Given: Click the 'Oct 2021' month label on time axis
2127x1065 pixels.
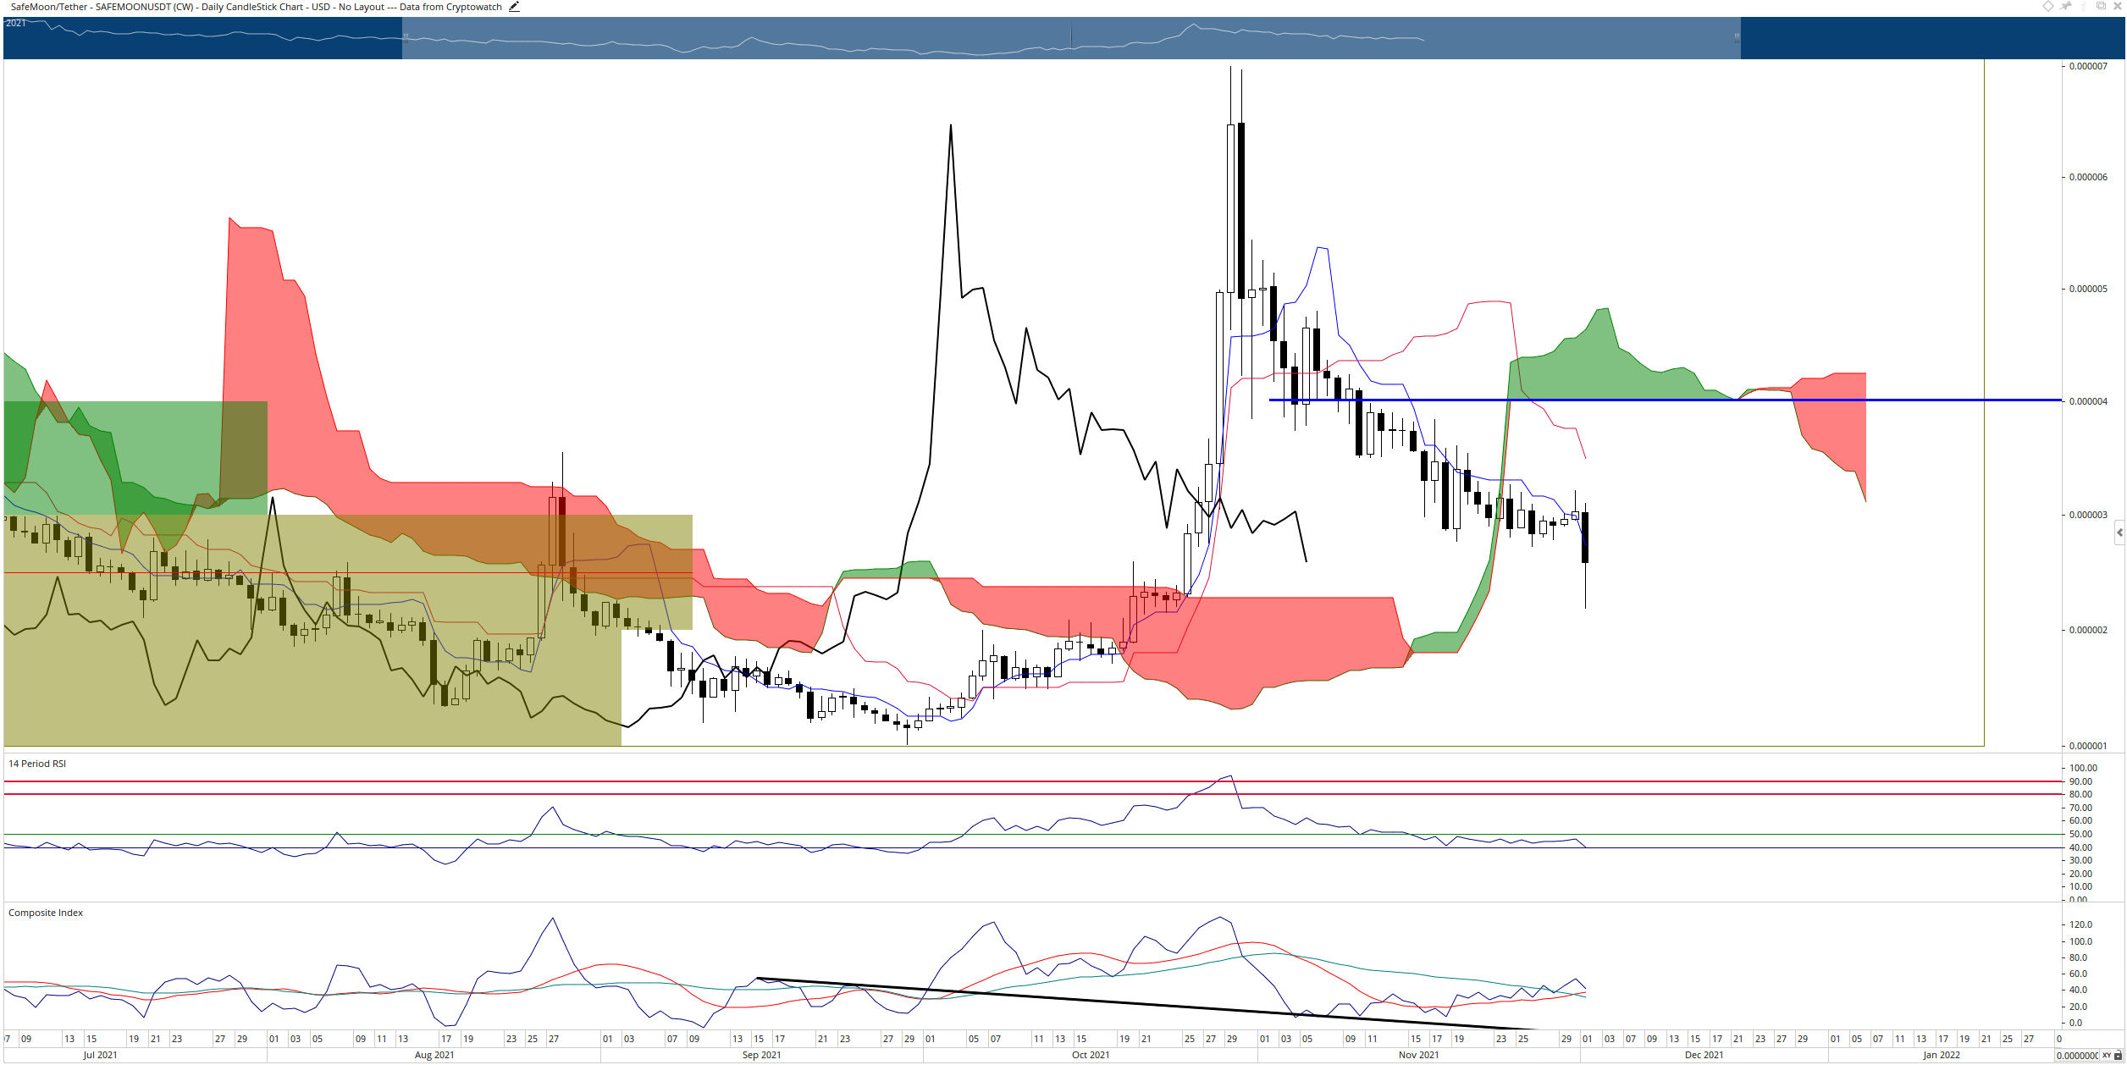Looking at the screenshot, I should (x=1091, y=1055).
